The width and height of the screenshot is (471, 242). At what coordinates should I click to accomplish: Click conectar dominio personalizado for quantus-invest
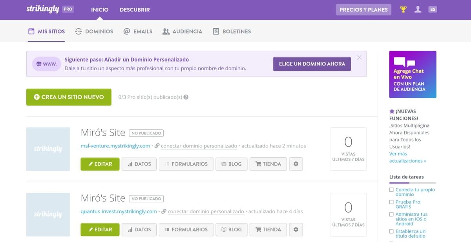pyautogui.click(x=206, y=211)
